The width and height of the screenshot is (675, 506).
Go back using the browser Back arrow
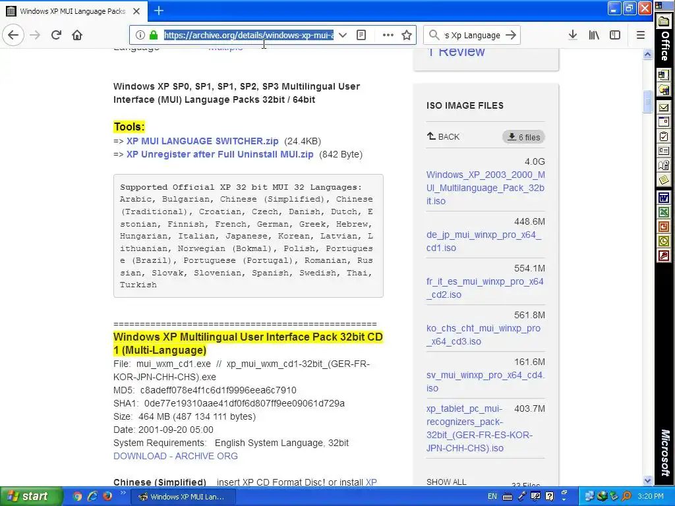coord(13,35)
